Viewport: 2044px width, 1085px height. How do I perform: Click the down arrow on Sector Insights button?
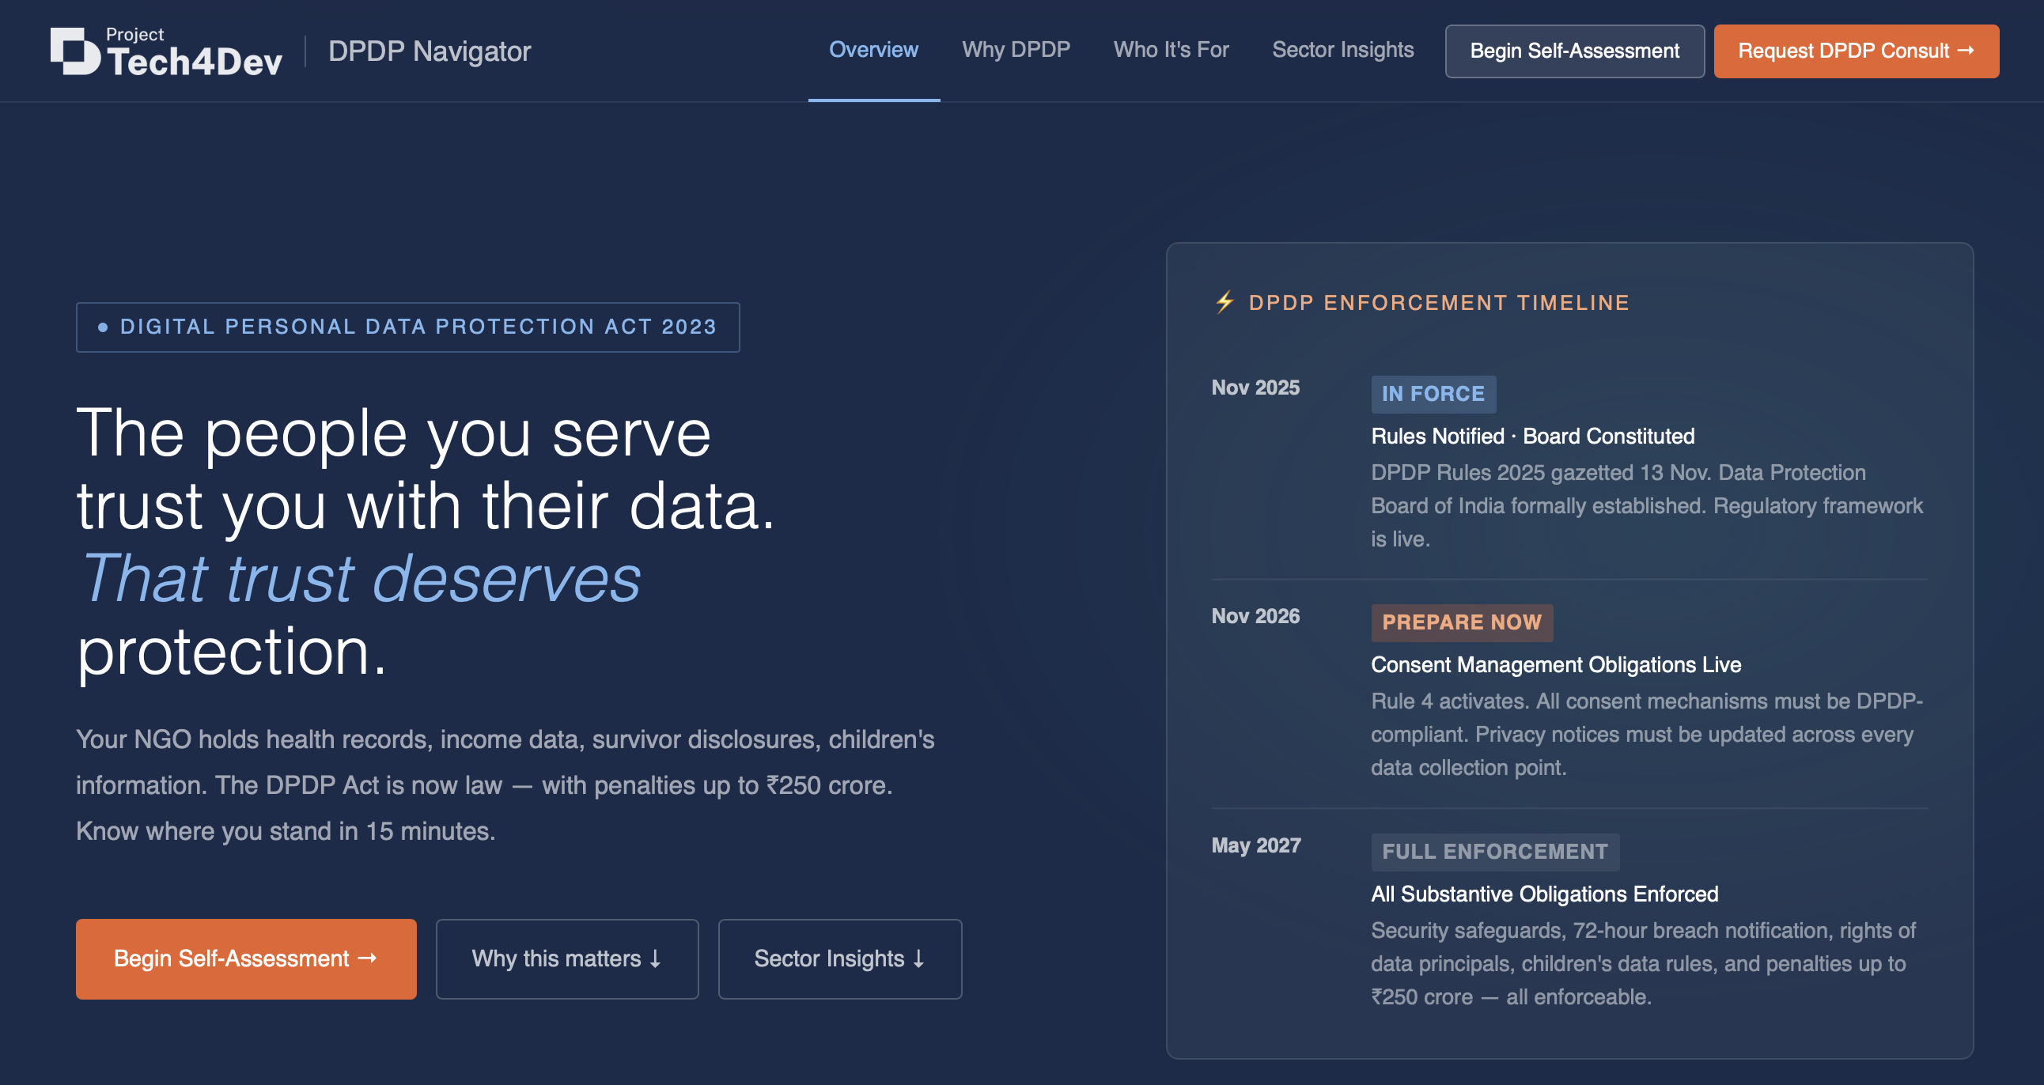(919, 959)
